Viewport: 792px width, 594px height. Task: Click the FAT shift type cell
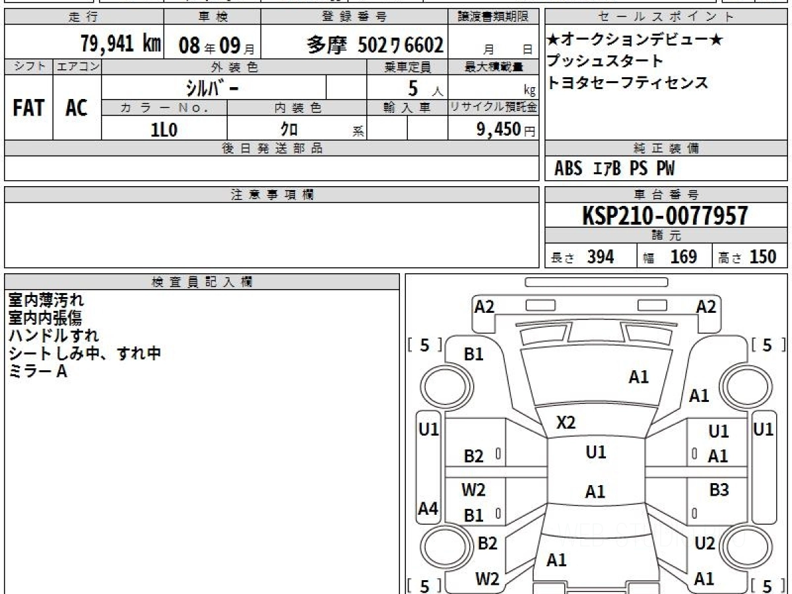click(28, 108)
